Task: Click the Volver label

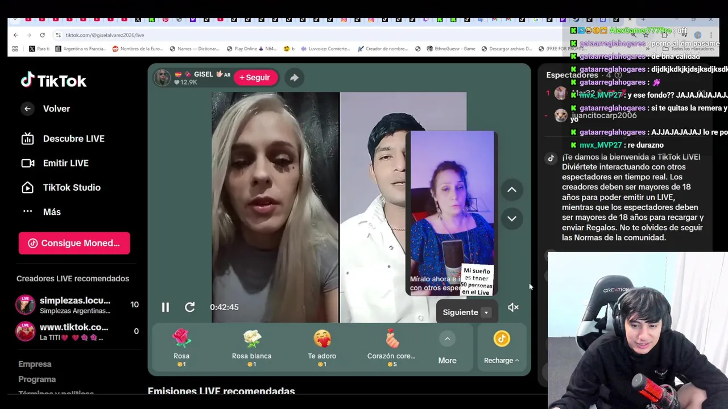Action: coord(56,108)
